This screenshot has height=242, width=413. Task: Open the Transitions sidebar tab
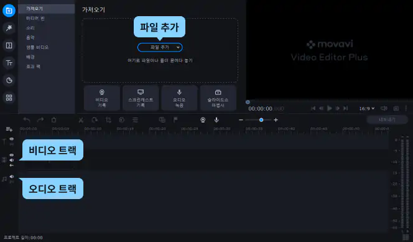tap(9, 45)
